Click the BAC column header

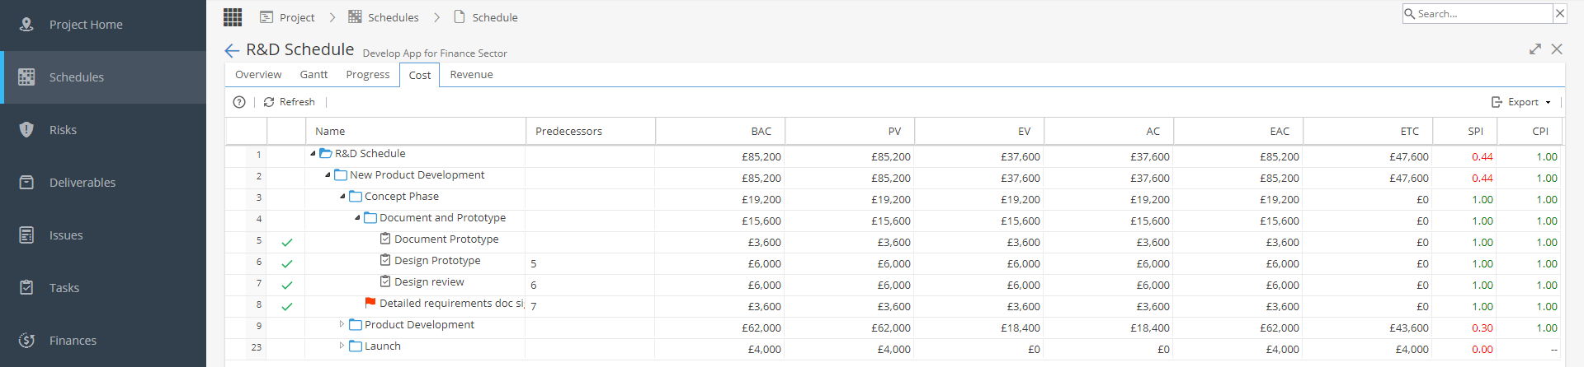[719, 131]
